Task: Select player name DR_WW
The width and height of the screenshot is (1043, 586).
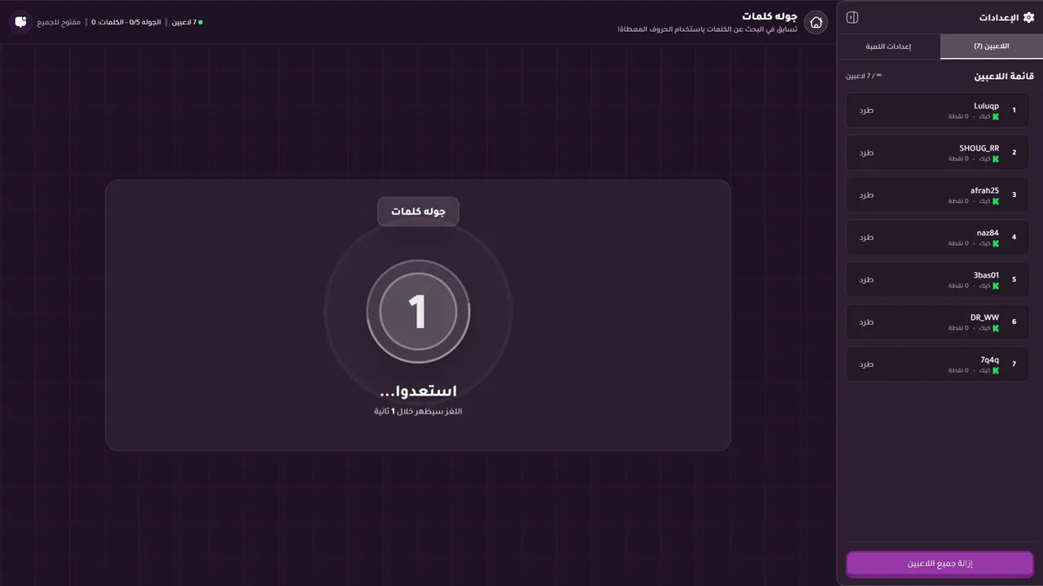Action: click(984, 317)
